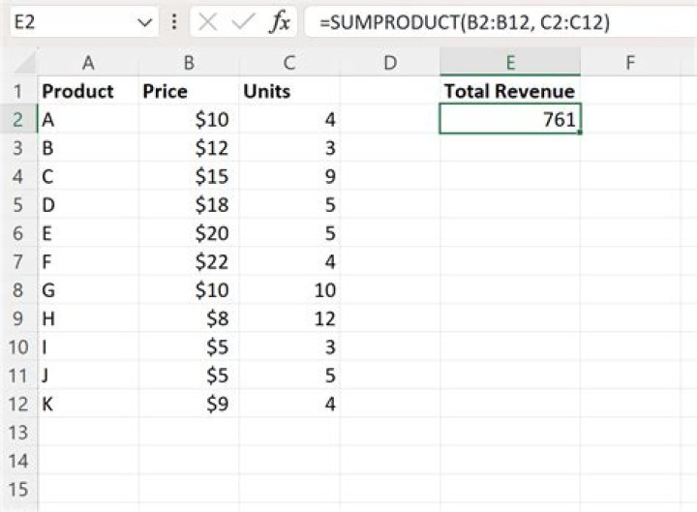Image resolution: width=697 pixels, height=512 pixels.
Task: Expand the Name Box dropdown arrow
Action: point(145,22)
